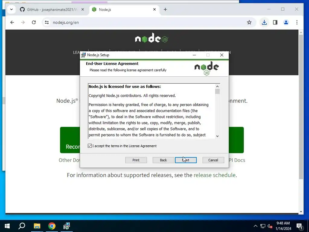Open the release schedule link
The height and width of the screenshot is (232, 309).
click(215, 175)
